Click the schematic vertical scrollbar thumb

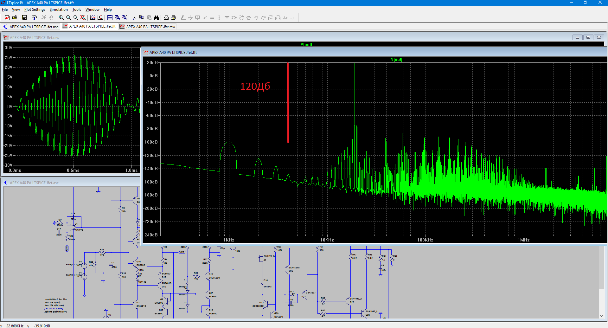(x=601, y=268)
